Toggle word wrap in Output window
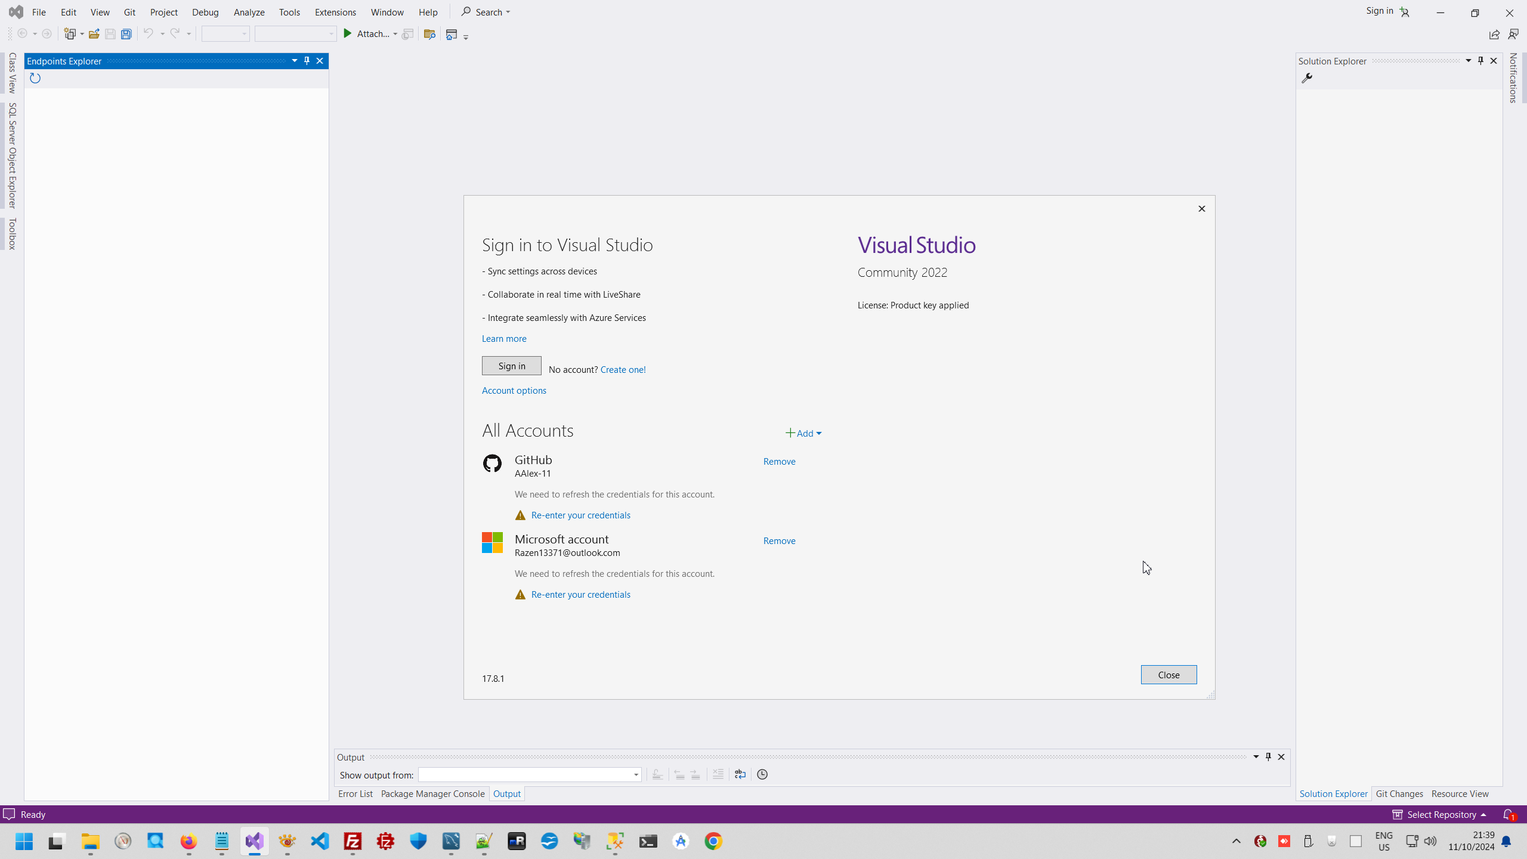 pyautogui.click(x=740, y=774)
